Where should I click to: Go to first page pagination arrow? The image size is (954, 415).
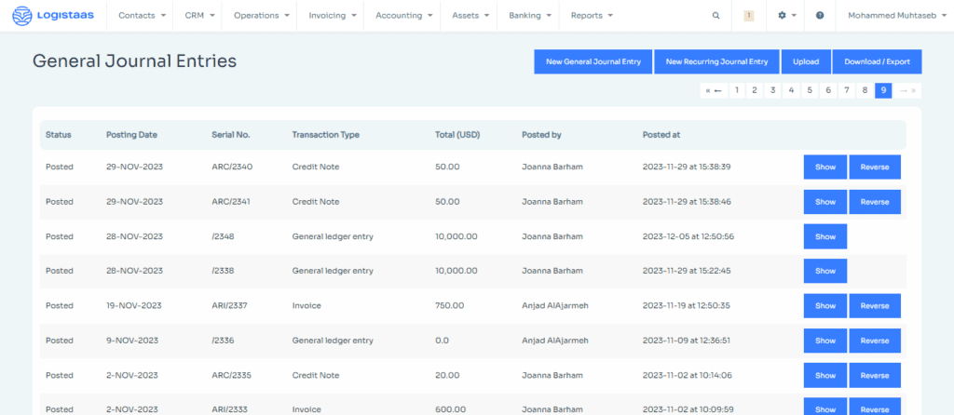pyautogui.click(x=714, y=90)
